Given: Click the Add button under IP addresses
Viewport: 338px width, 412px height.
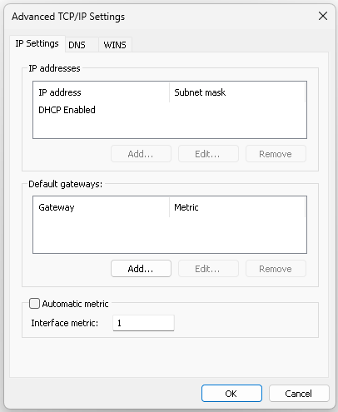Looking at the screenshot, I should tap(141, 154).
